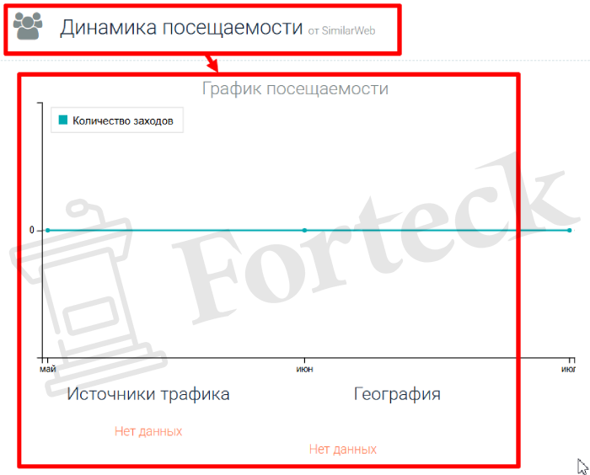This screenshot has width=590, height=475.
Task: Select the "июн" x-axis label
Action: point(304,368)
